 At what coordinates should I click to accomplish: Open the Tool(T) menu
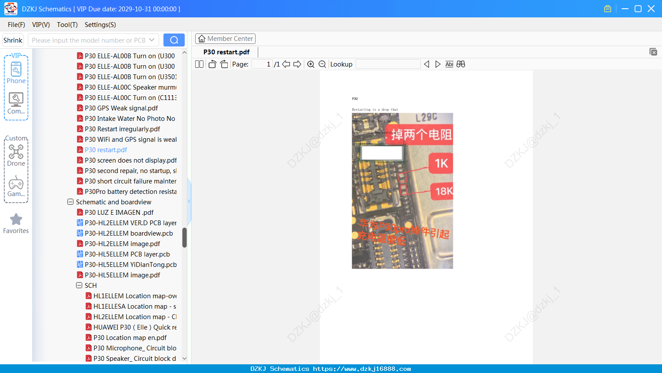coord(67,25)
